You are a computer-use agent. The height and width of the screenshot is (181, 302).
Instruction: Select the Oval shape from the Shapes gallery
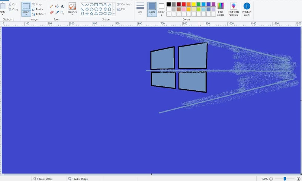[91, 4]
